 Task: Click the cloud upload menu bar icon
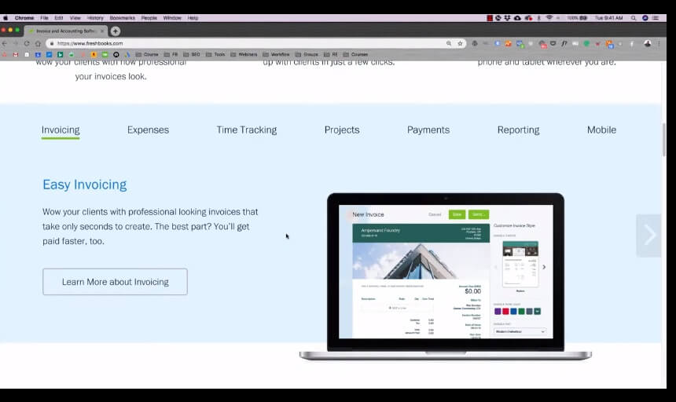pos(517,18)
